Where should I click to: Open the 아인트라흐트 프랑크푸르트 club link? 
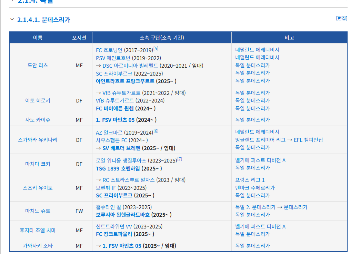(x=125, y=81)
